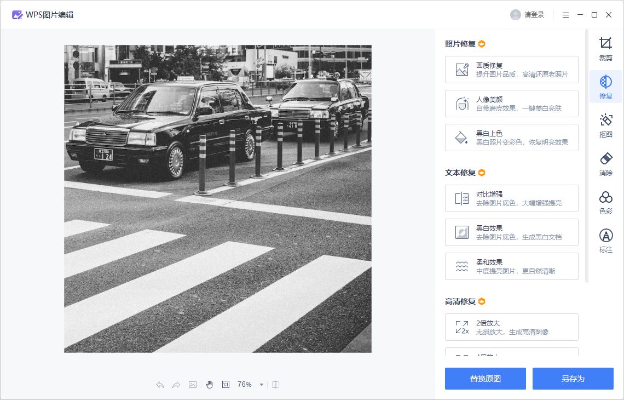The image size is (624, 400).
Task: Click the 画质修复 option
Action: pyautogui.click(x=511, y=70)
